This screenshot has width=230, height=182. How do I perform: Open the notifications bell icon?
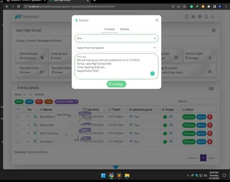click(x=206, y=17)
